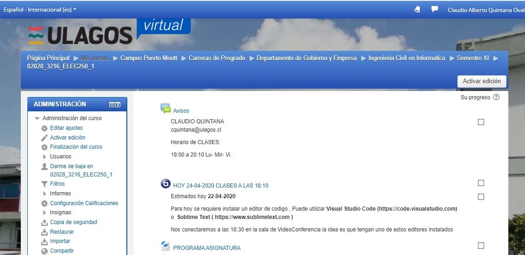Image resolution: width=525 pixels, height=255 pixels.
Task: Open Campus Puerto Montt breadcrumb
Action: pyautogui.click(x=149, y=58)
